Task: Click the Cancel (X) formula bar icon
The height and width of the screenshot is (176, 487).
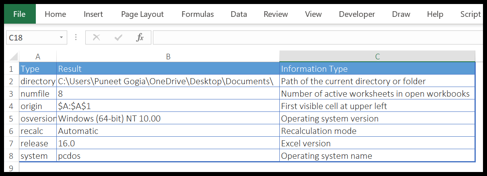Action: click(x=96, y=38)
